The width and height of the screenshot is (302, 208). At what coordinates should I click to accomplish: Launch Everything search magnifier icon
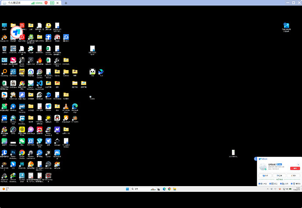coord(4,72)
